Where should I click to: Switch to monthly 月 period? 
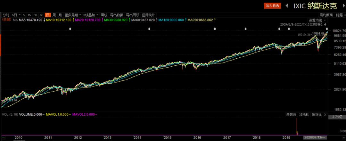tap(60, 15)
